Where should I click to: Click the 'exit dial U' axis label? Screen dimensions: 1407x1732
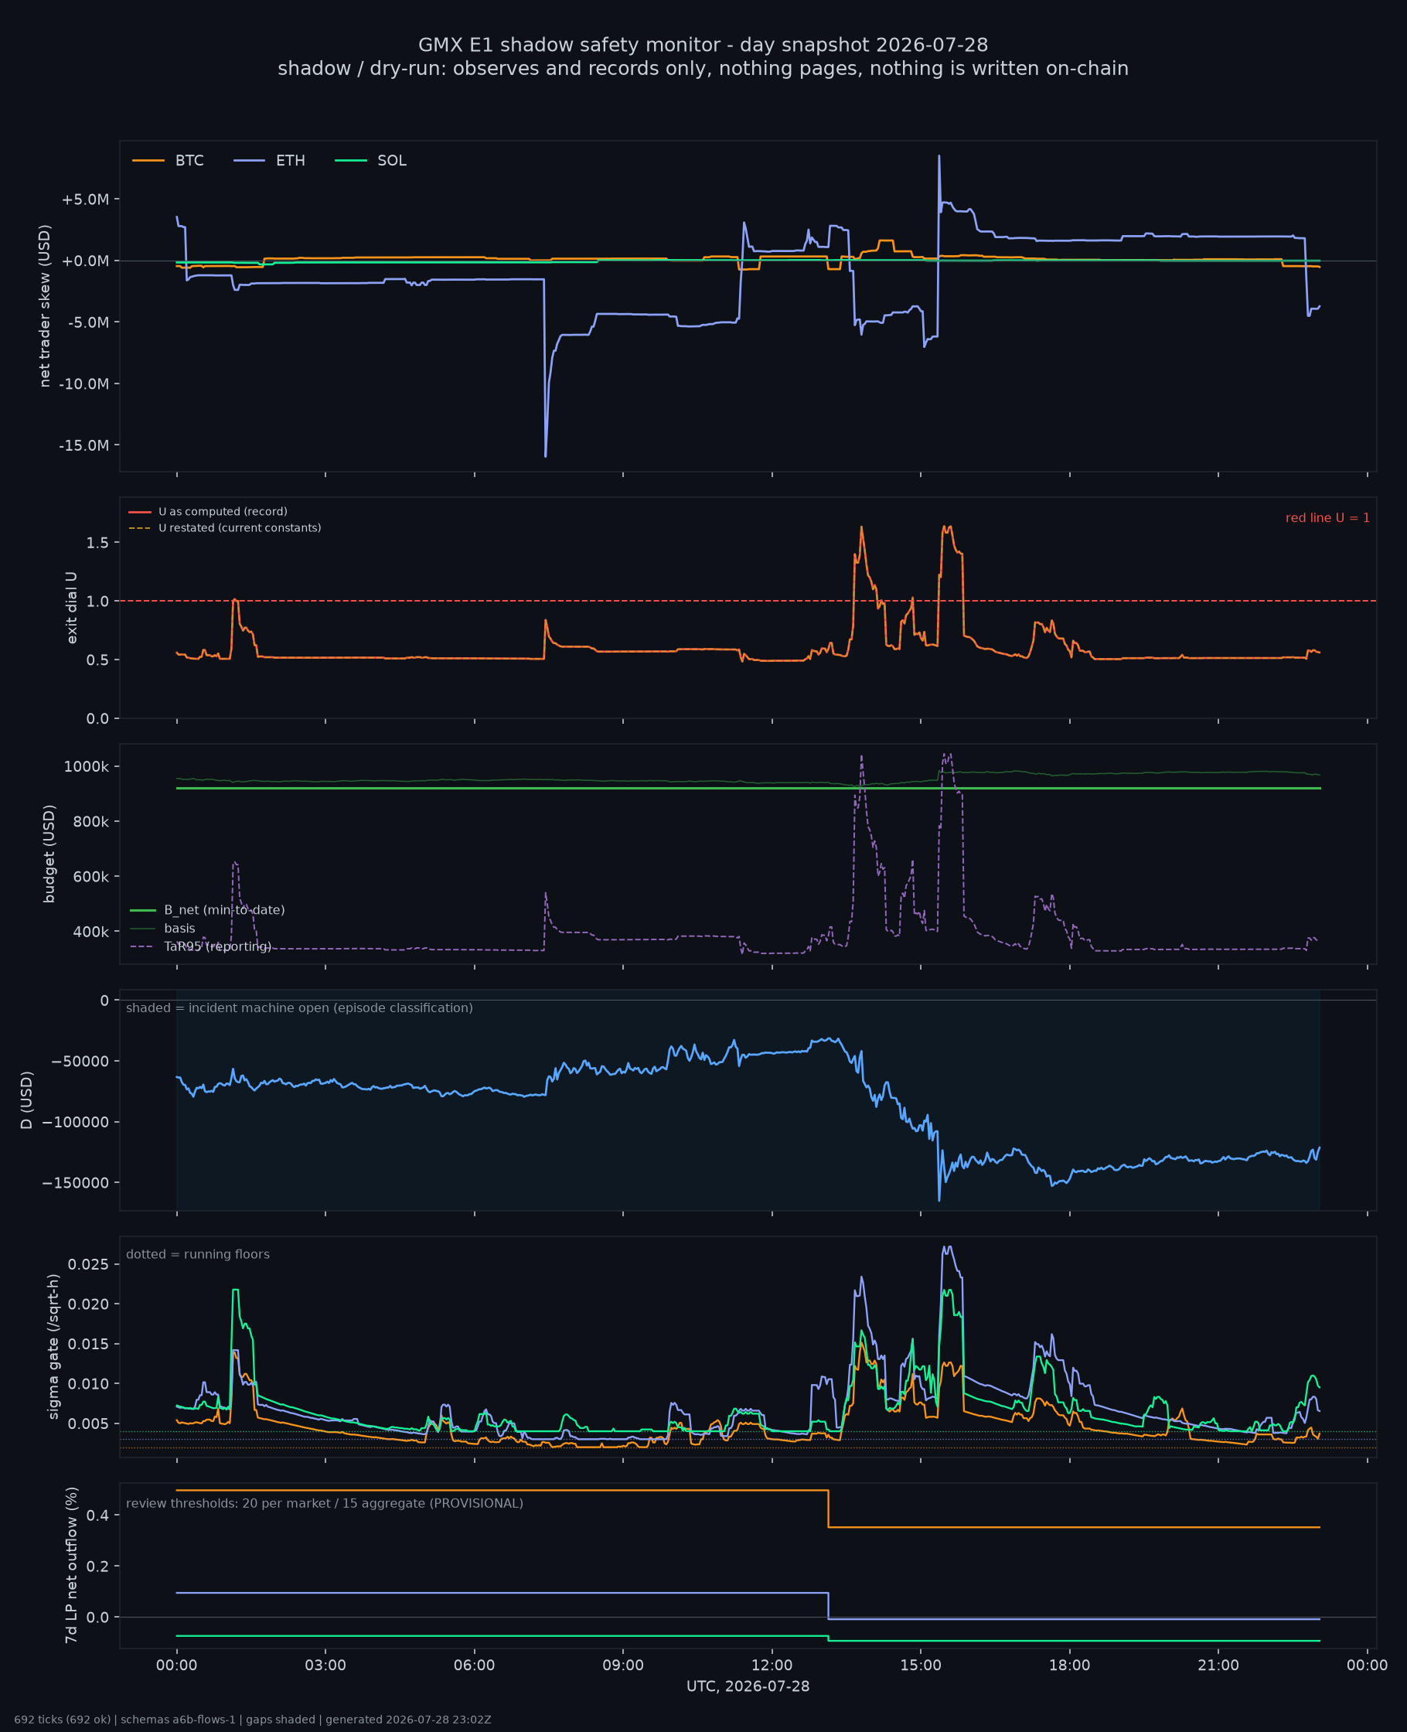pos(71,608)
